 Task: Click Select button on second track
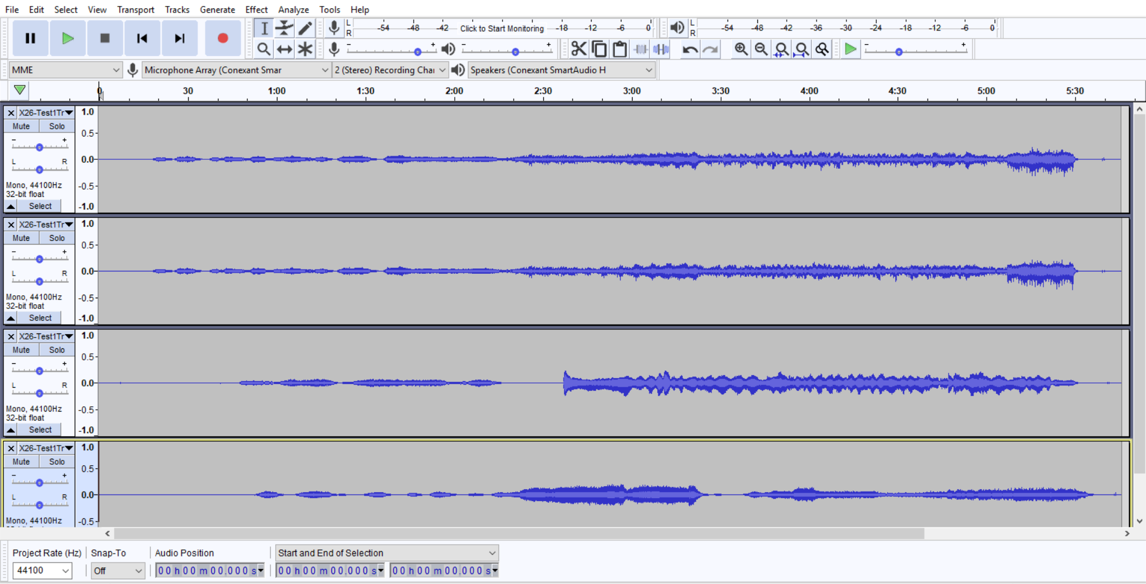point(40,318)
